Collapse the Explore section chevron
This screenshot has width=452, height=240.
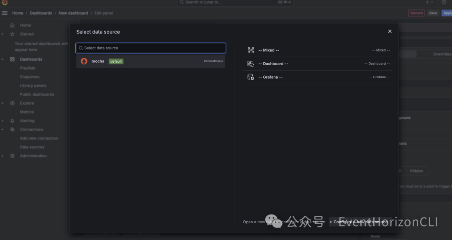tap(3, 103)
